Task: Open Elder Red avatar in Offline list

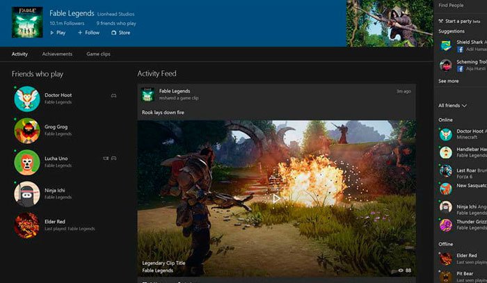Action: point(446,259)
